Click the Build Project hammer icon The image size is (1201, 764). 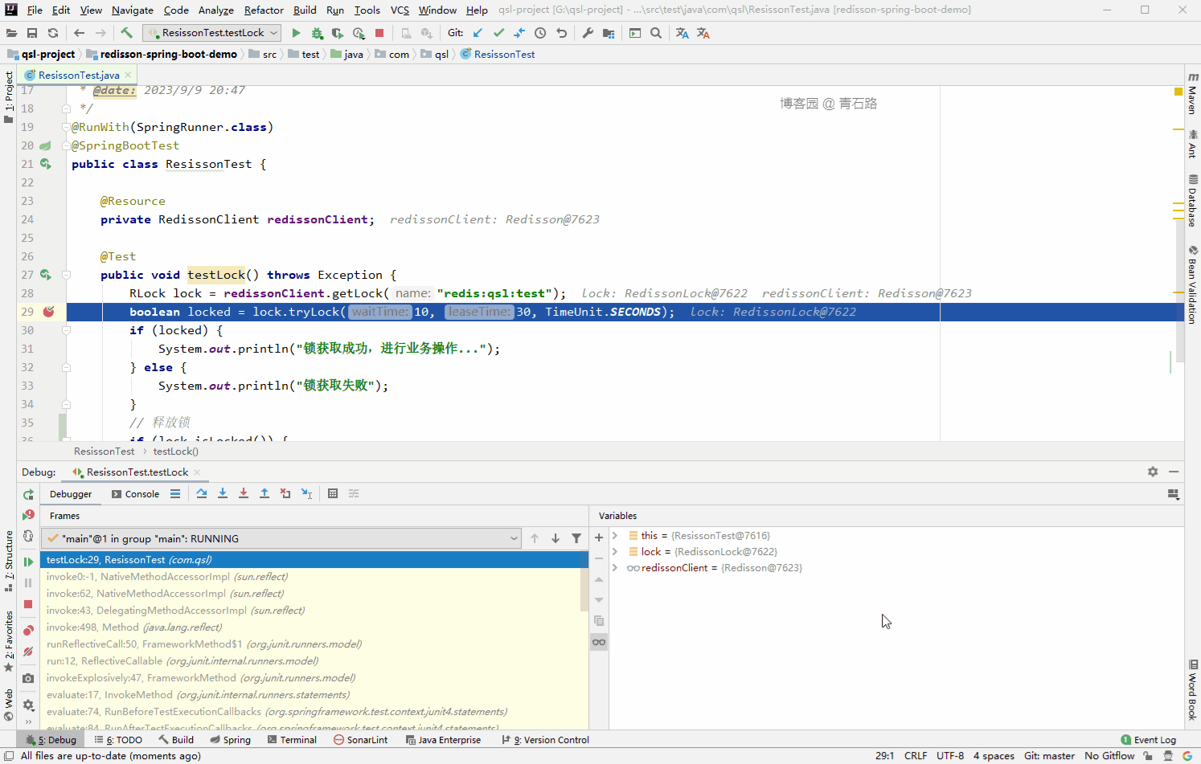(x=126, y=33)
